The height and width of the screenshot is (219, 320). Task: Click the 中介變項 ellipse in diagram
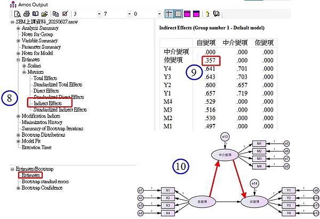[225, 155]
